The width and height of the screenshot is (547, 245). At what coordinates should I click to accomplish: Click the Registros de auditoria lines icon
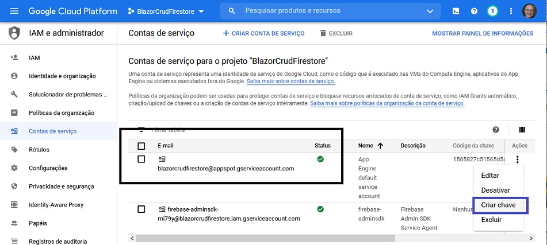pyautogui.click(x=14, y=241)
